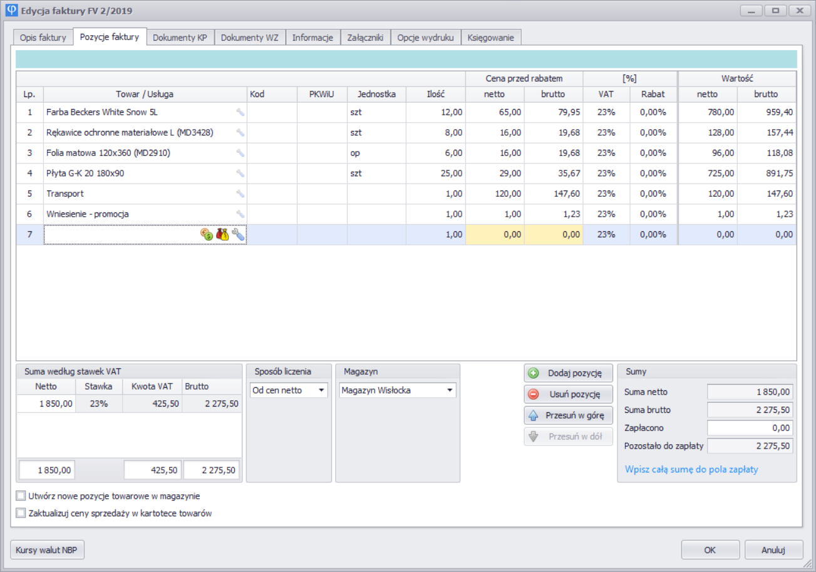Click wrench icon in Wniesienie - promocja row
816x572 pixels.
click(240, 214)
